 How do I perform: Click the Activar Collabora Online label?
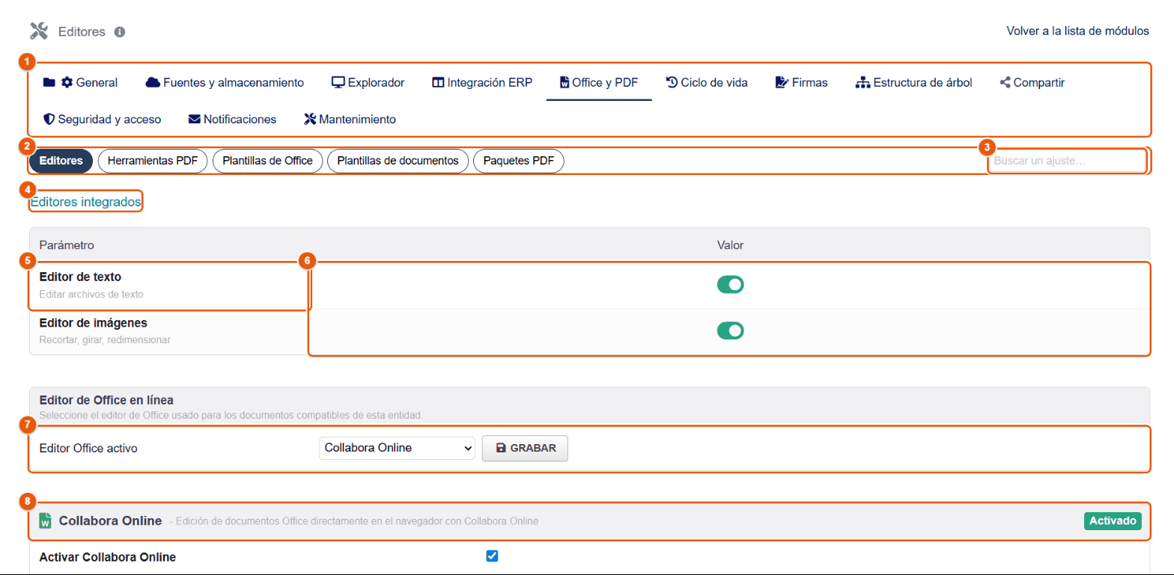[108, 557]
